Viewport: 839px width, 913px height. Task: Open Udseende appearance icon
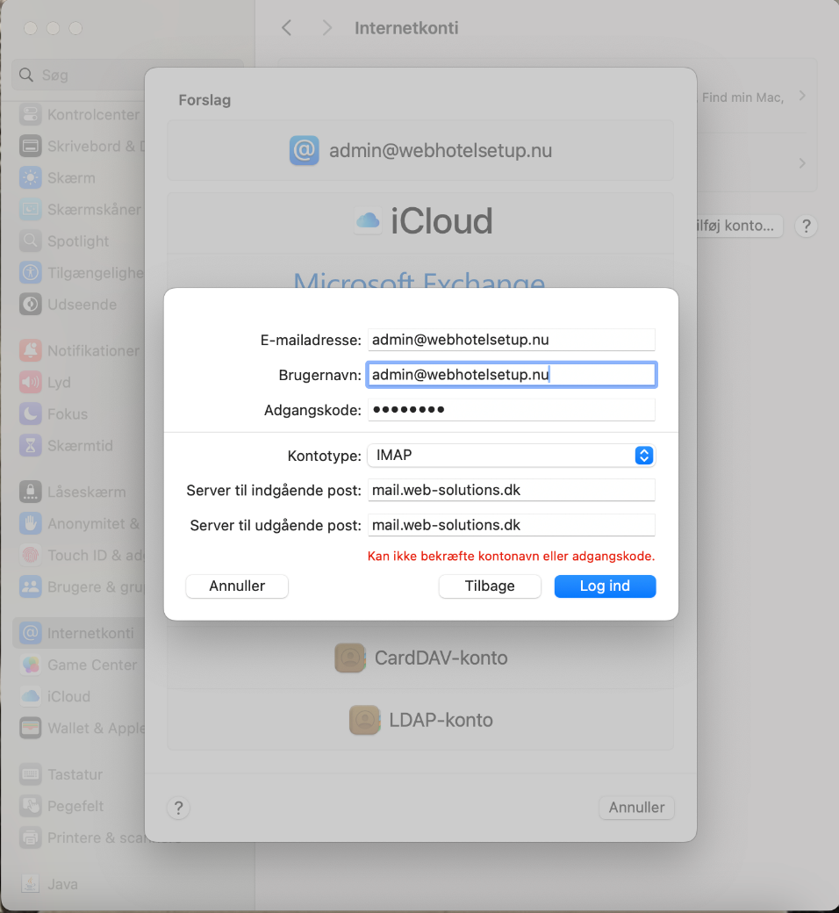[x=30, y=304]
